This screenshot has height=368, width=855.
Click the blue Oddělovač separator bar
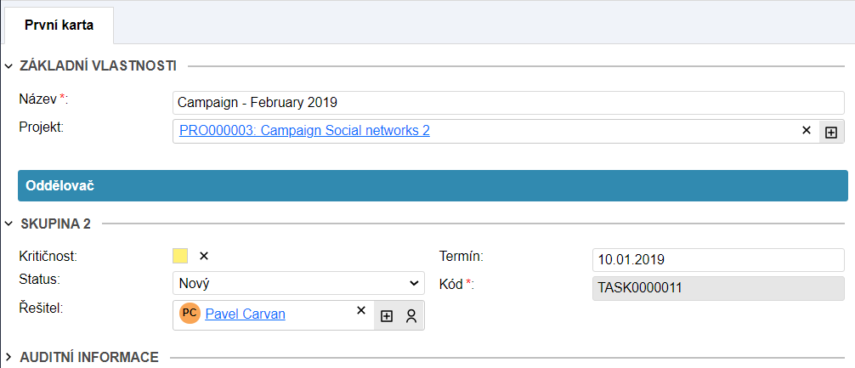pos(433,185)
